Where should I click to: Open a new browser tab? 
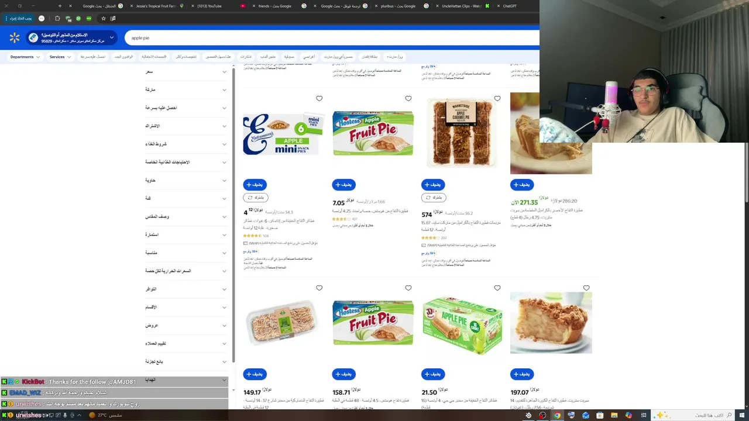[60, 6]
